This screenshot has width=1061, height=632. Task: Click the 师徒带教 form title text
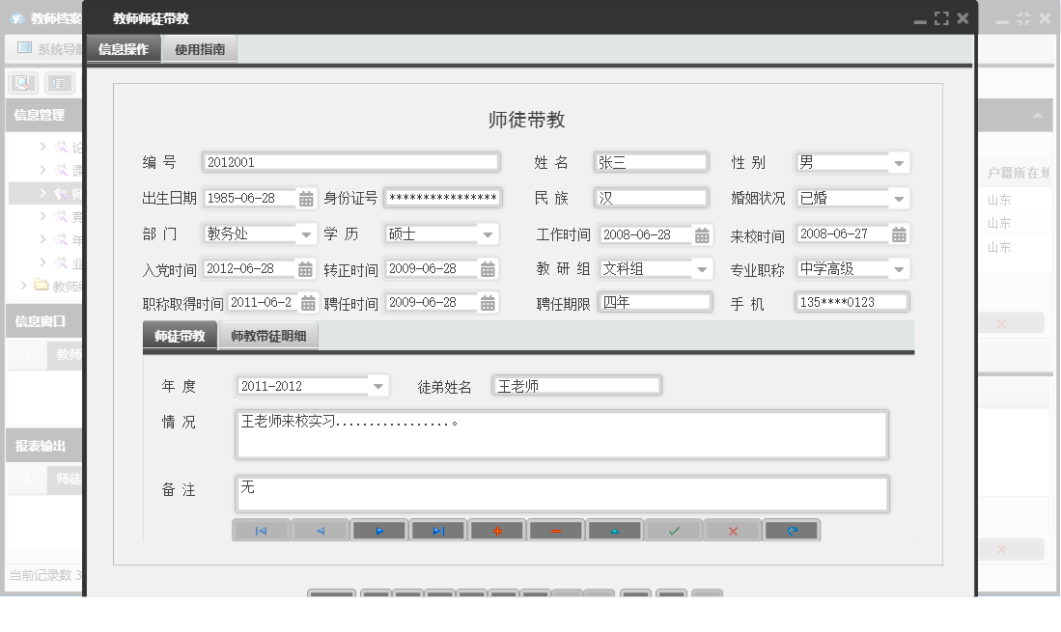tap(527, 121)
